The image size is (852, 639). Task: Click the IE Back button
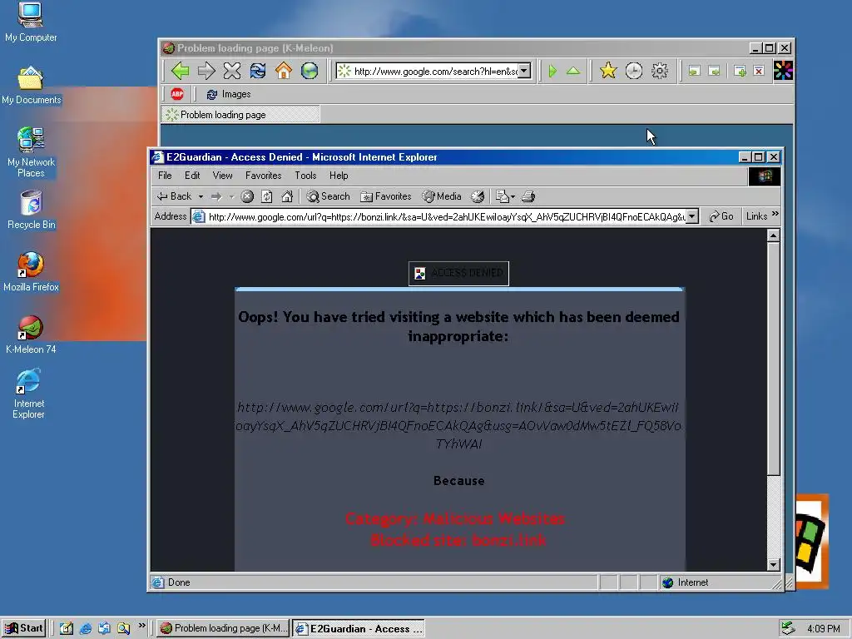point(175,196)
